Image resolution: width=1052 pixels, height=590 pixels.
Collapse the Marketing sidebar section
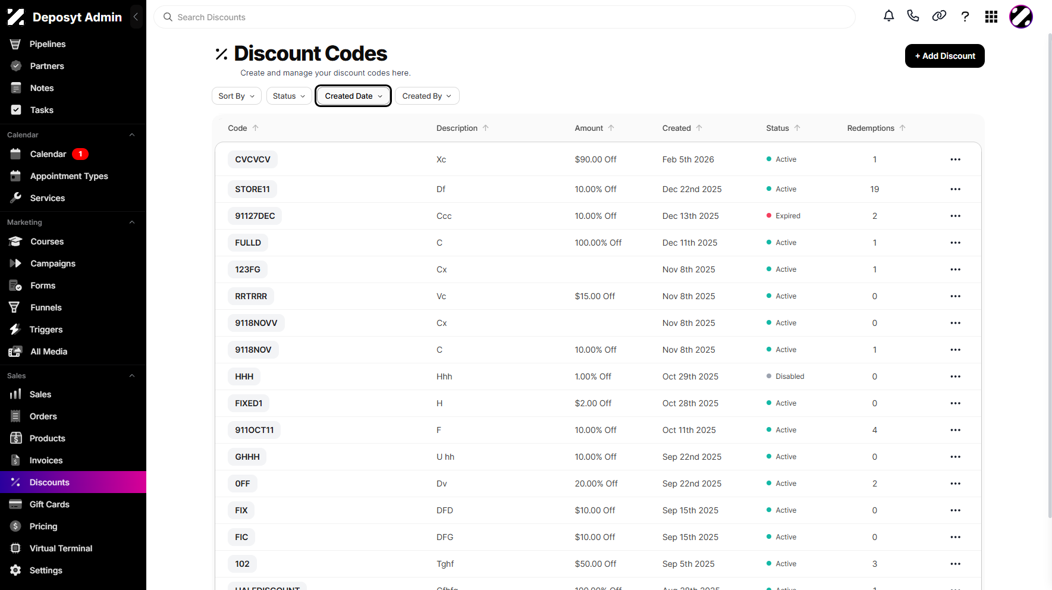coord(132,222)
